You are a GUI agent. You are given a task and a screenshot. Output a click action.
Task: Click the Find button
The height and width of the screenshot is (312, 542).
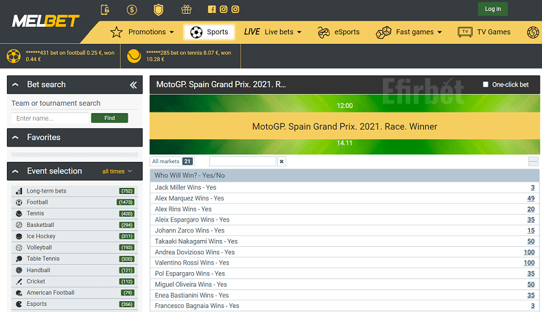[x=110, y=118]
